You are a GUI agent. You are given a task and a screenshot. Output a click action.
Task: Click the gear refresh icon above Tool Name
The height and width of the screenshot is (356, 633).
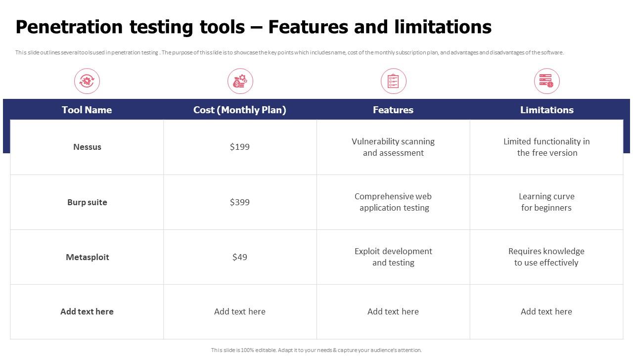pos(87,81)
